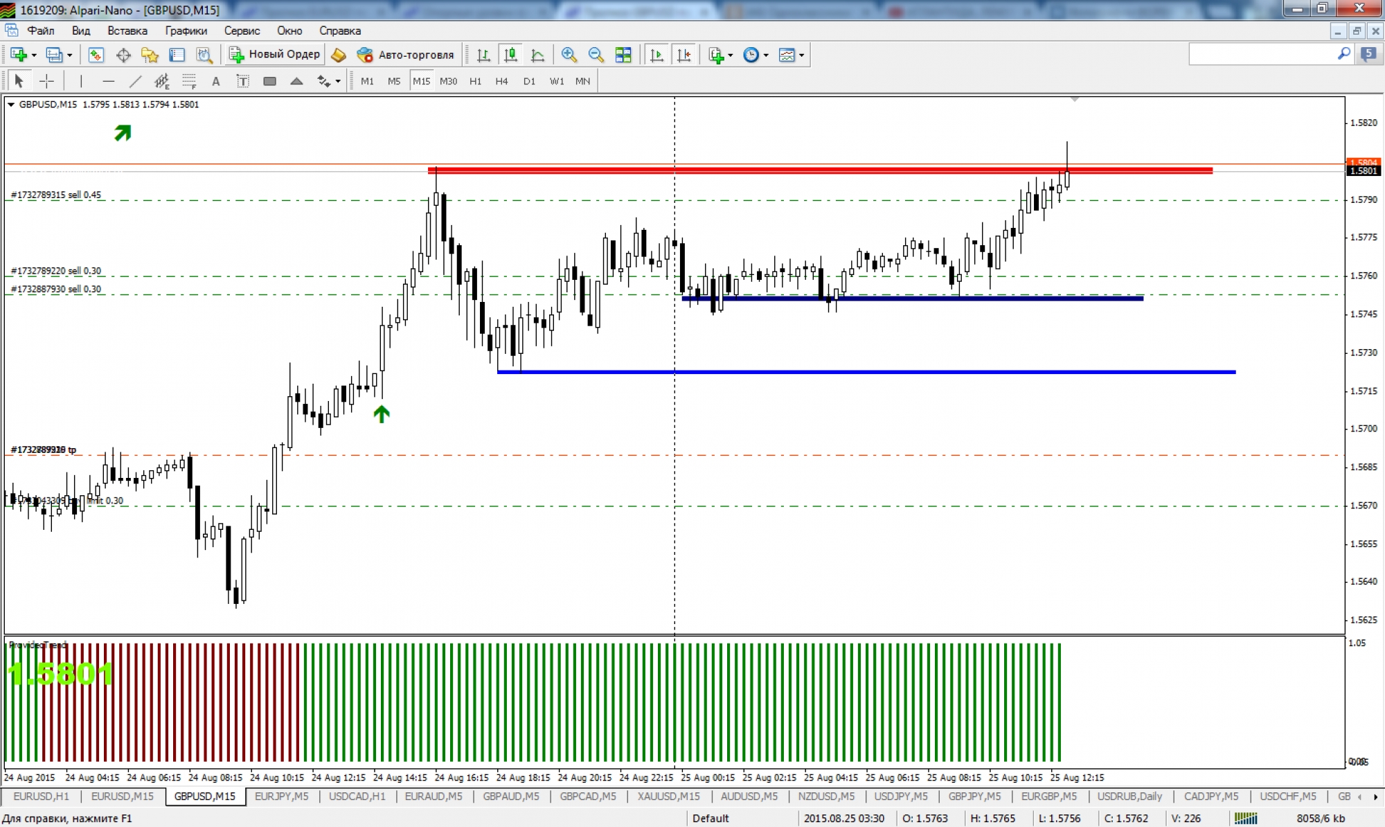Viewport: 1385px width, 827px height.
Task: Open the arrows objects dropdown
Action: [338, 81]
